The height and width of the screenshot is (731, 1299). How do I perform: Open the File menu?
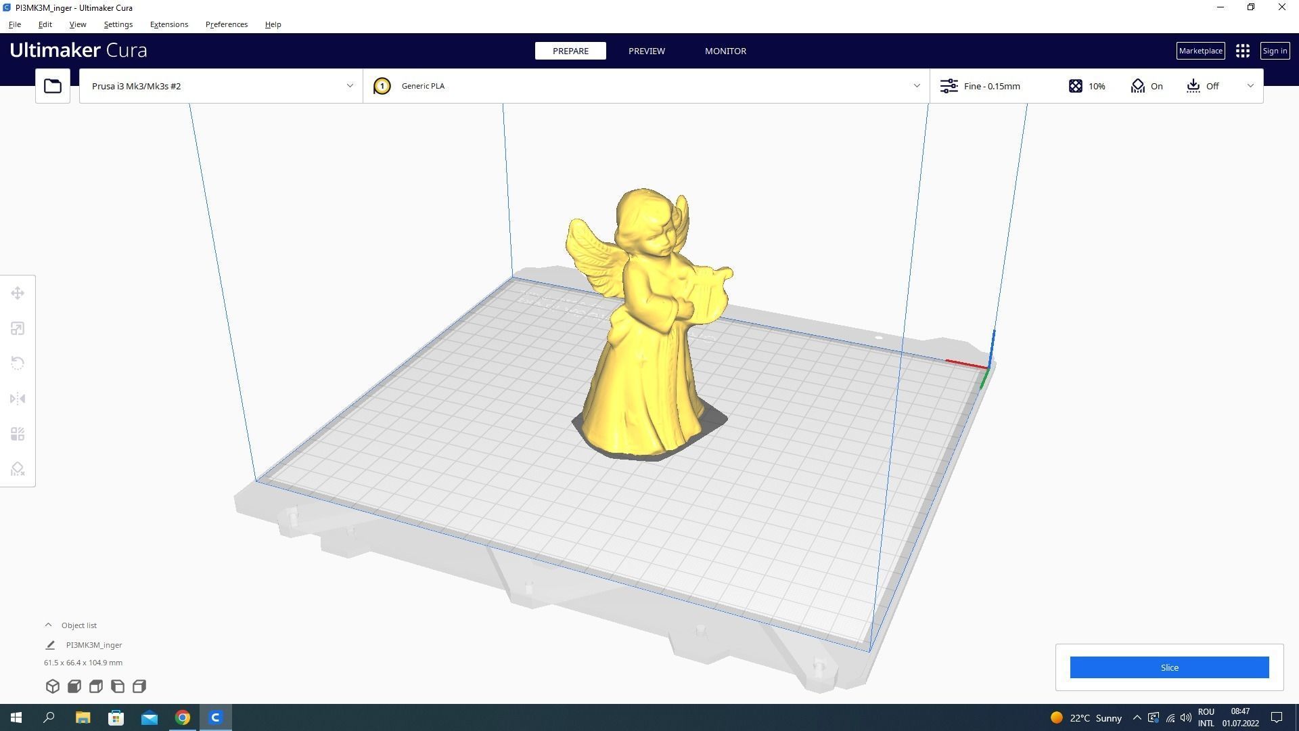(15, 24)
